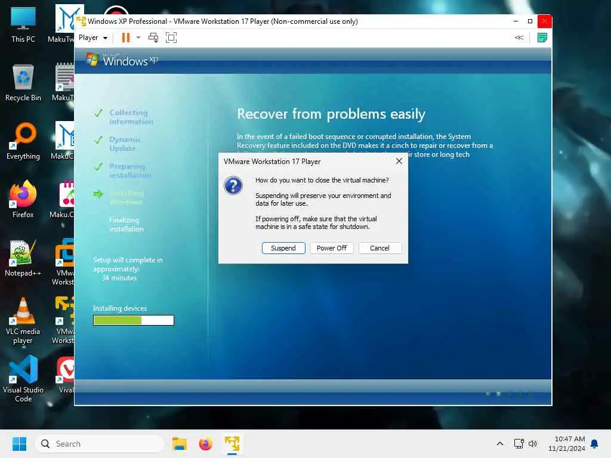This screenshot has width=611, height=458.
Task: Maximize the VMware Player window
Action: click(x=530, y=21)
